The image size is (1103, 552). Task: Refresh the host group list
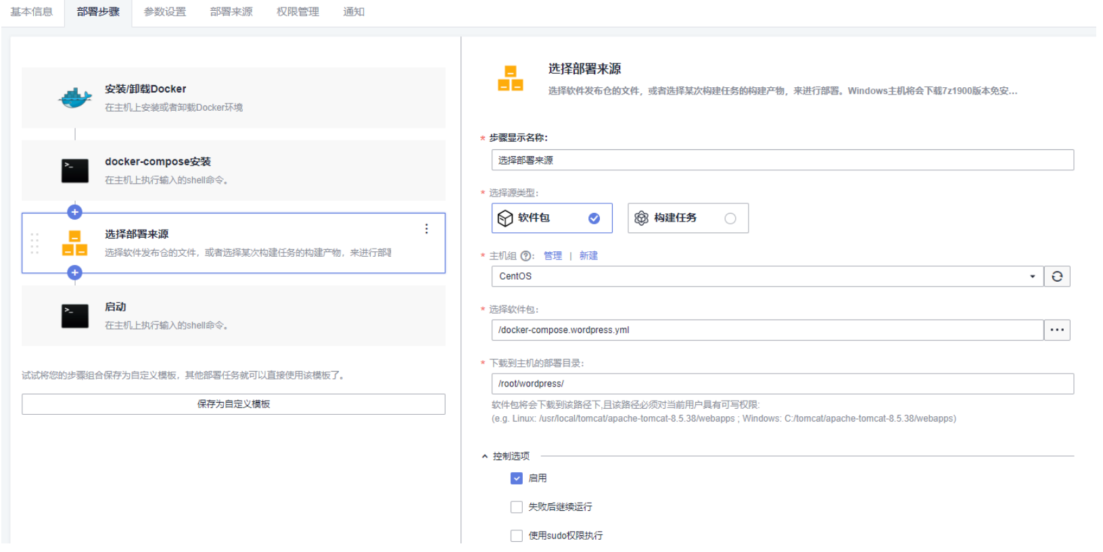[x=1057, y=276]
